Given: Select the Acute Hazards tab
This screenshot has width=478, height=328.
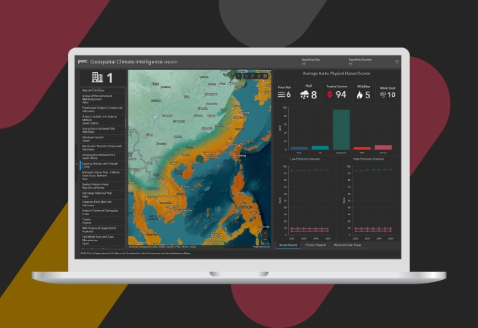Looking at the screenshot, I should [287, 246].
